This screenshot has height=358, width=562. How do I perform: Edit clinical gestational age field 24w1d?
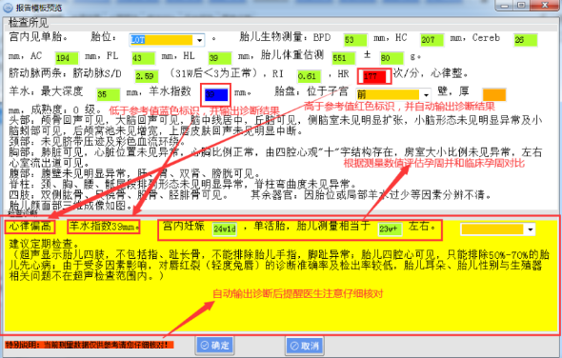coord(225,229)
